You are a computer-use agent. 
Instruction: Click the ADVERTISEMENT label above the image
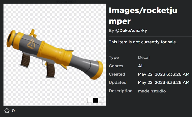pos(66,2)
